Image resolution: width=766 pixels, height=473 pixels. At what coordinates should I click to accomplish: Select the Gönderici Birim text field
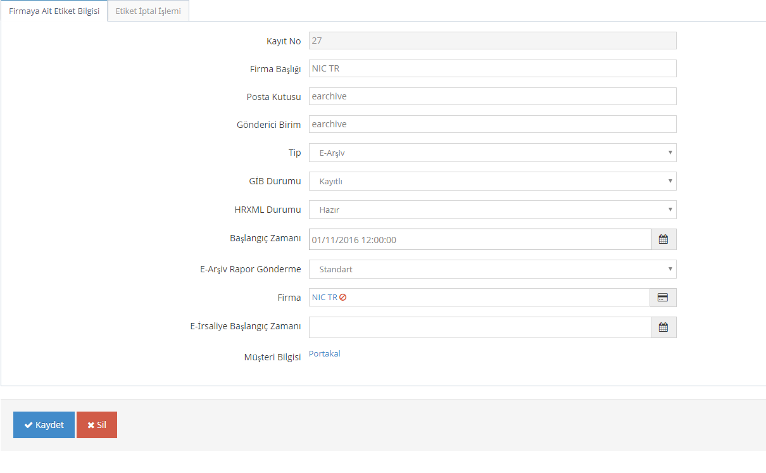click(x=492, y=124)
